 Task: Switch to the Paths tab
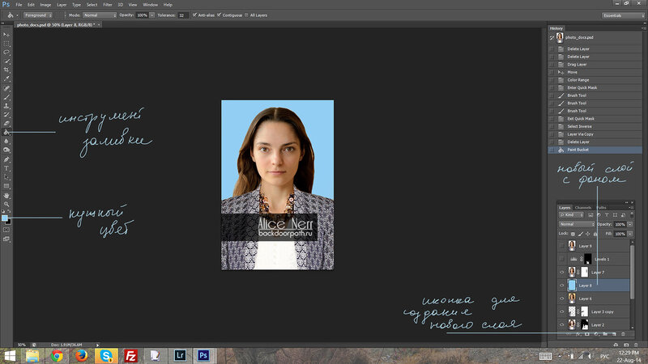click(601, 208)
